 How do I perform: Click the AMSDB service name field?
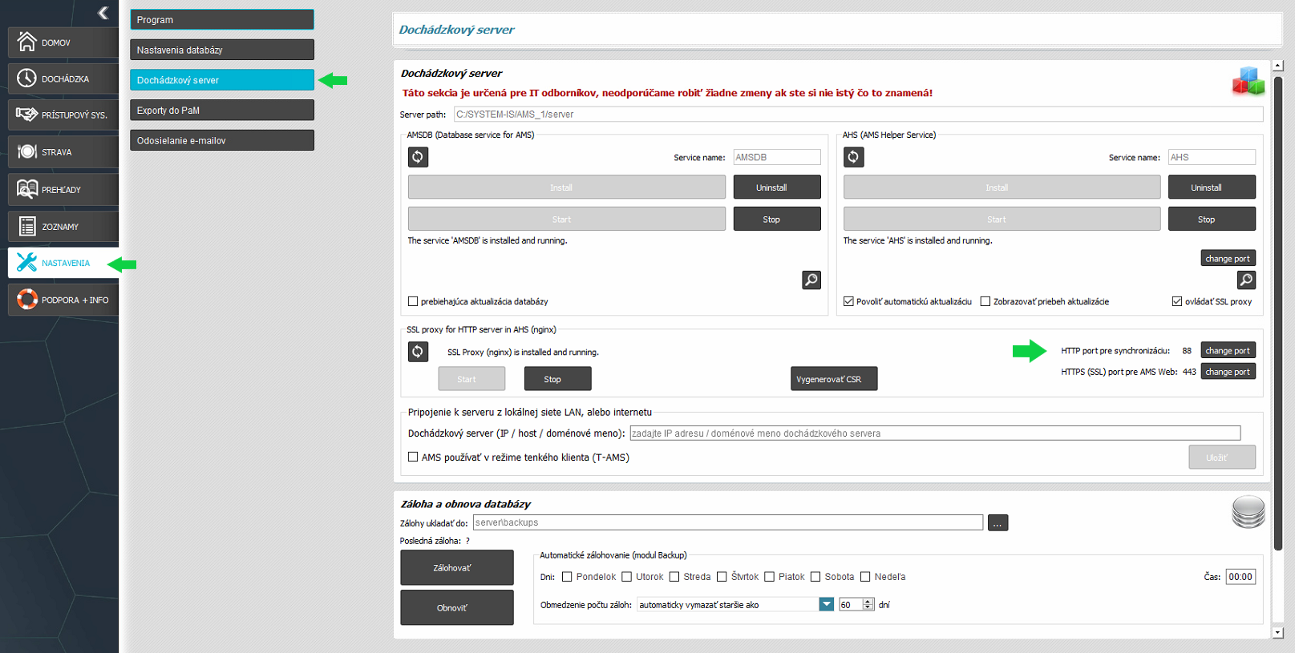pos(777,157)
